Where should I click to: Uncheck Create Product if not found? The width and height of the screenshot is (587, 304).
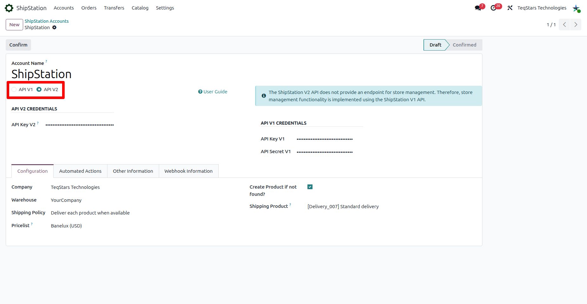click(x=310, y=187)
